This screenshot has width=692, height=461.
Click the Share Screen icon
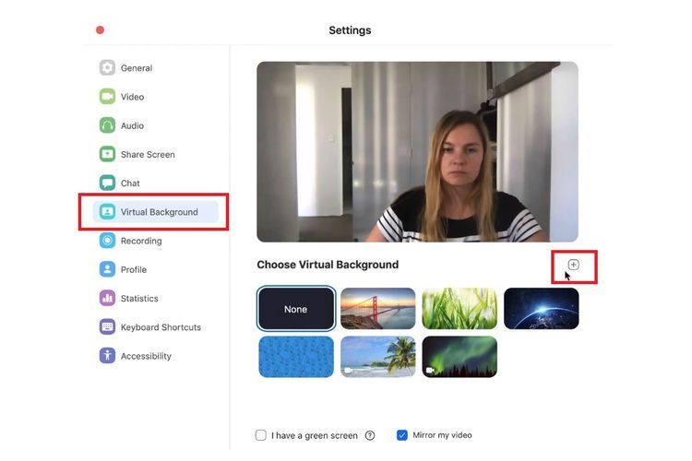coord(107,154)
